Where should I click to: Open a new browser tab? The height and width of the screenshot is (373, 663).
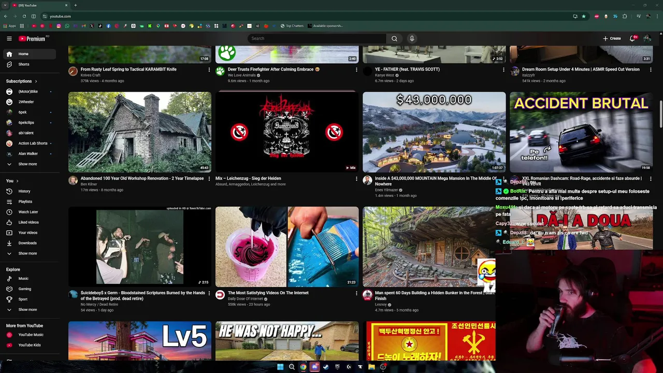(x=76, y=5)
